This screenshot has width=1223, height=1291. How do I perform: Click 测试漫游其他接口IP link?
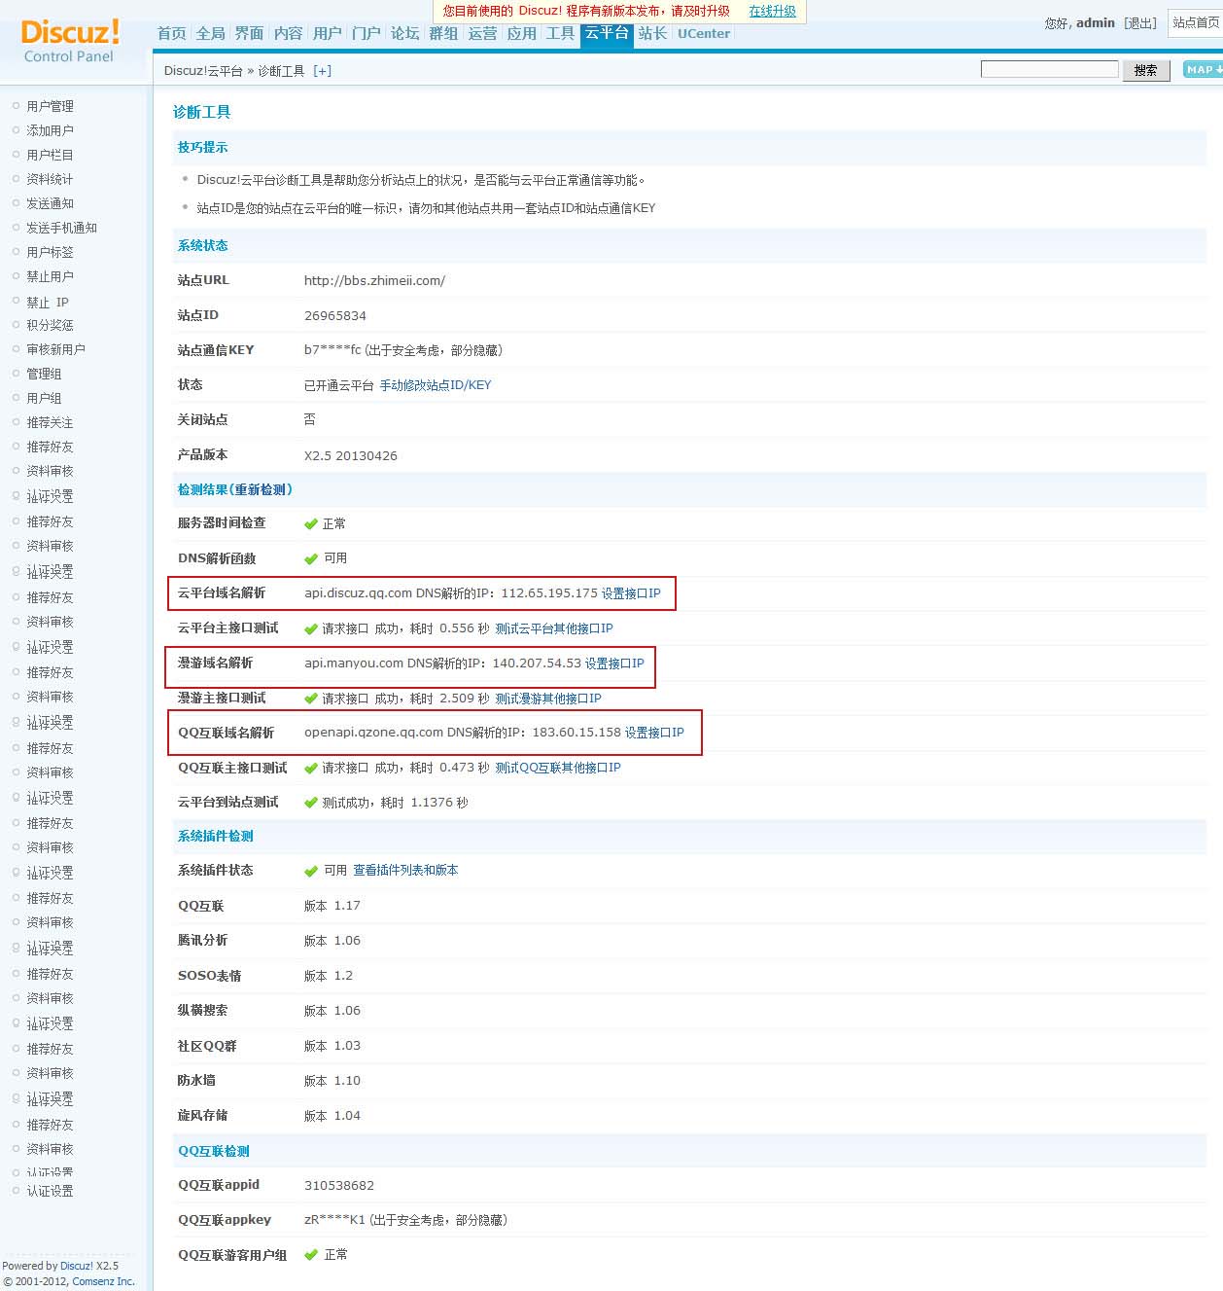[548, 699]
